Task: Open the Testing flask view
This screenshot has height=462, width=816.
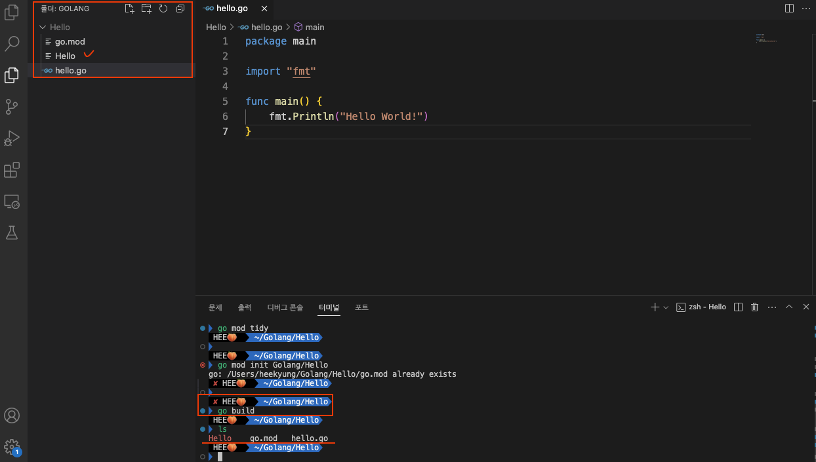Action: [x=12, y=233]
